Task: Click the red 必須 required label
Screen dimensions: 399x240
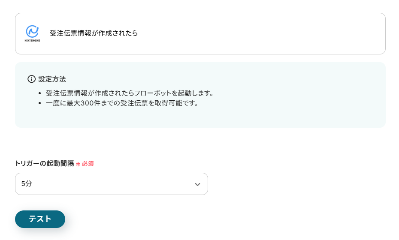Action: click(x=88, y=164)
